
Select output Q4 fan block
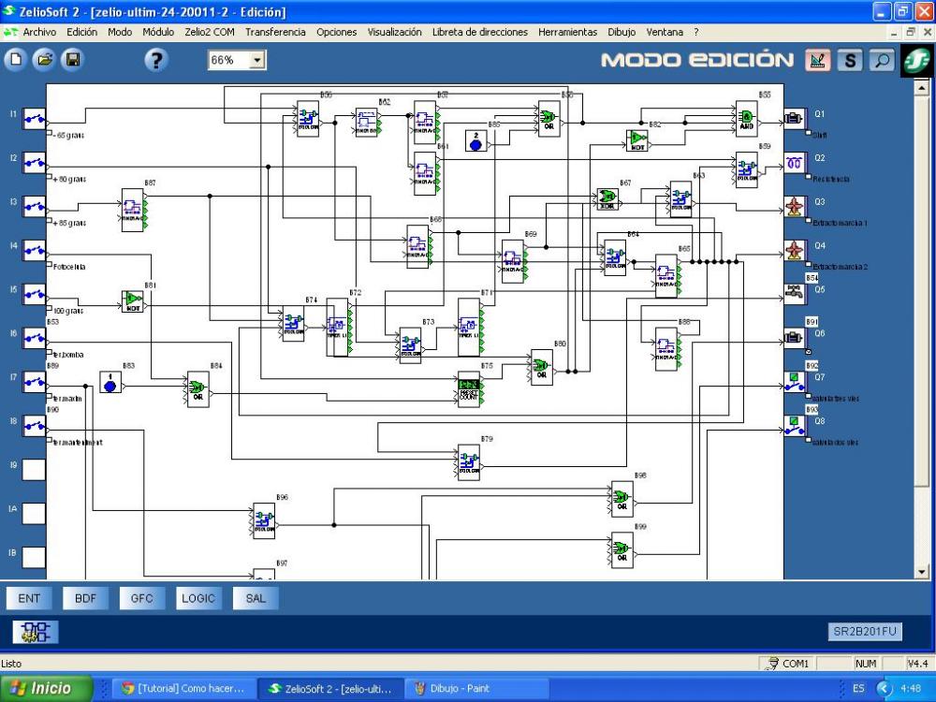point(795,251)
